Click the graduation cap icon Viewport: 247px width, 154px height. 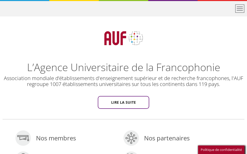[x=23, y=138]
